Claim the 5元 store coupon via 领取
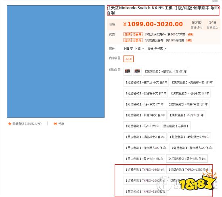 189,40
